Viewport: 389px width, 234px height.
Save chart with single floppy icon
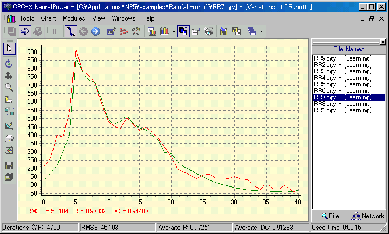(x=9, y=165)
